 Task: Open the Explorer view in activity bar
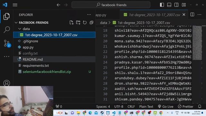(x=6, y=16)
